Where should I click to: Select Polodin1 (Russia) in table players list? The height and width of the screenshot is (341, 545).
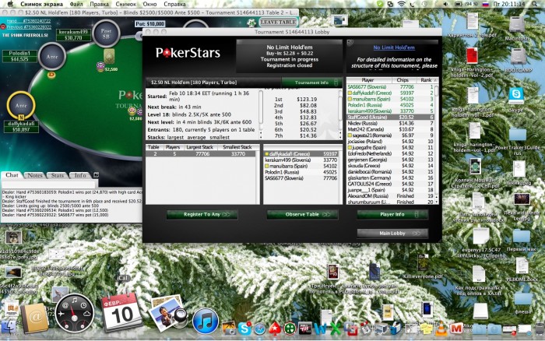(301, 172)
